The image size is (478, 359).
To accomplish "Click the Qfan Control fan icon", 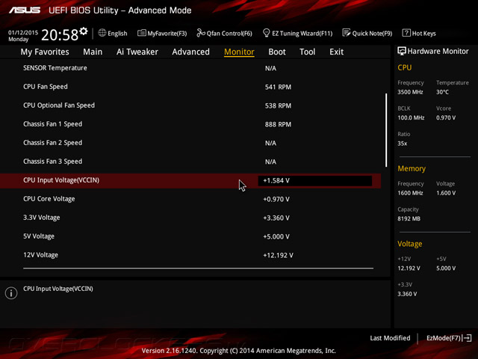I will (x=201, y=33).
